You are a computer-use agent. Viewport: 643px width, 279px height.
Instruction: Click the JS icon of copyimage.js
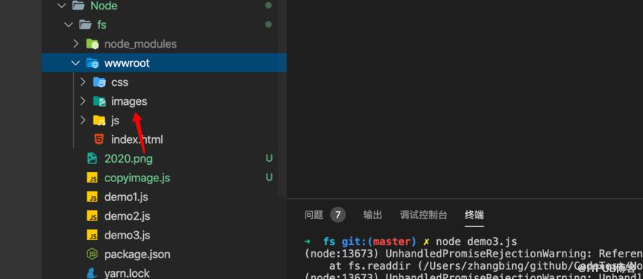click(92, 178)
